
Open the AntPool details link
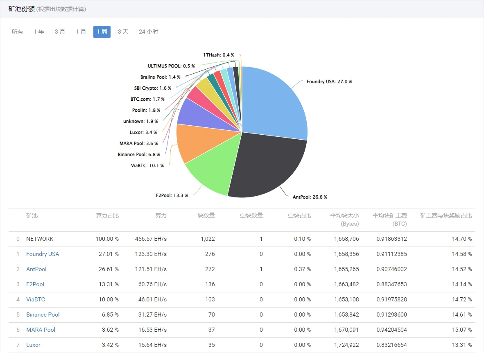[36, 269]
